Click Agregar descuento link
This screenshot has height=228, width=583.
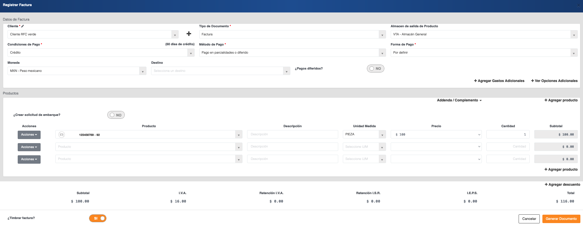562,185
